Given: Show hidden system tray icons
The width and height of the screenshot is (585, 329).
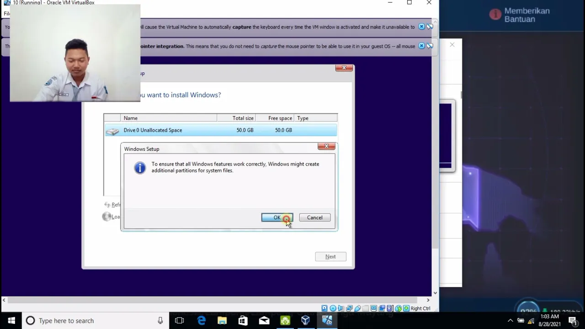Looking at the screenshot, I should [x=510, y=321].
